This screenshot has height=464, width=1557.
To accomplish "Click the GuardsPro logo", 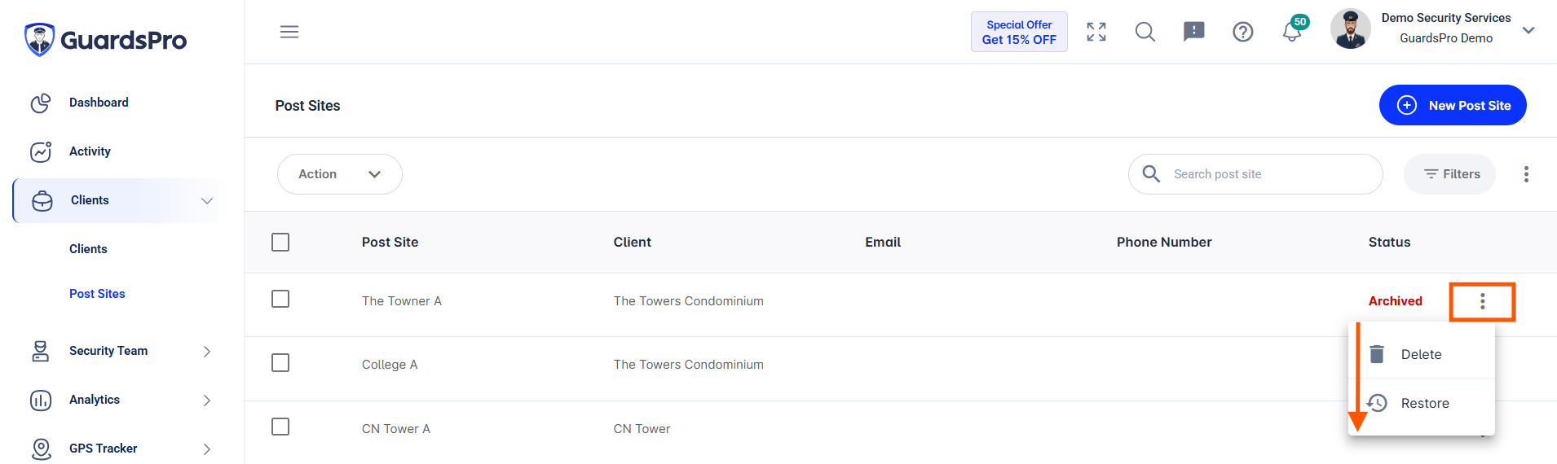I will pos(106,39).
